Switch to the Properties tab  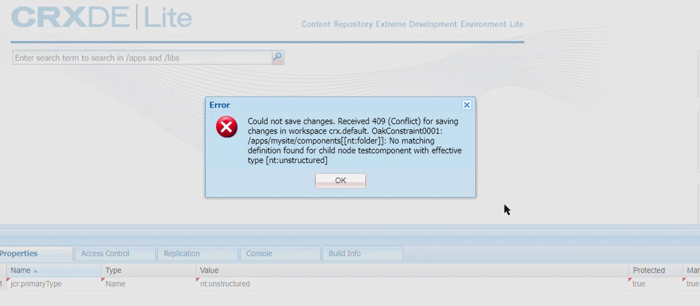point(36,254)
